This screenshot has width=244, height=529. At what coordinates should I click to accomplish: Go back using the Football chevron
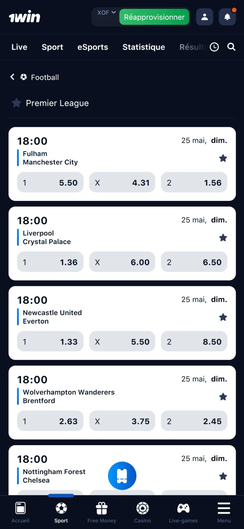[12, 77]
